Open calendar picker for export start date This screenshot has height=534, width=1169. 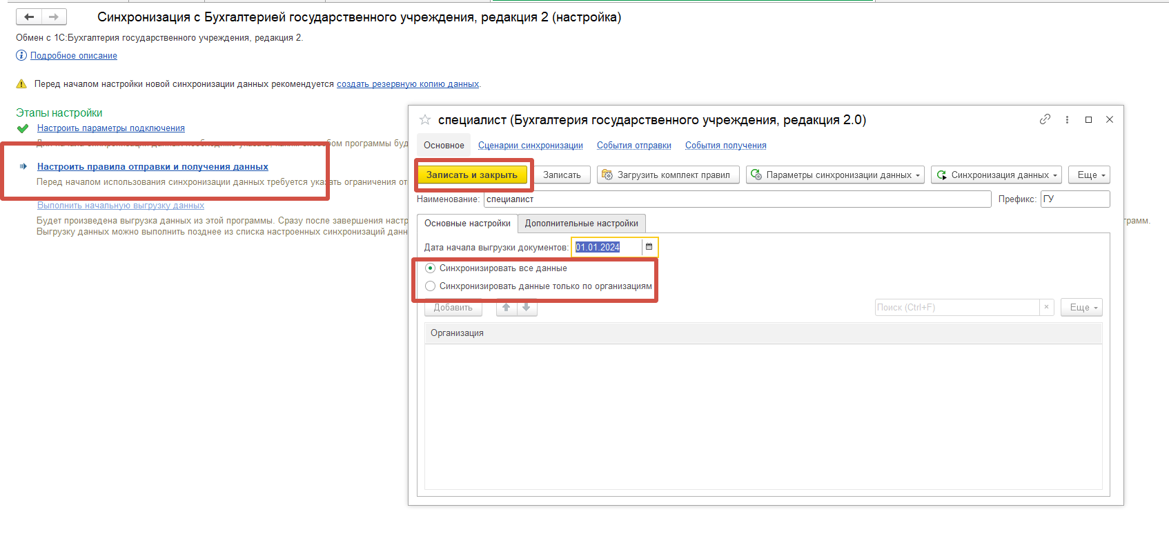click(x=649, y=247)
